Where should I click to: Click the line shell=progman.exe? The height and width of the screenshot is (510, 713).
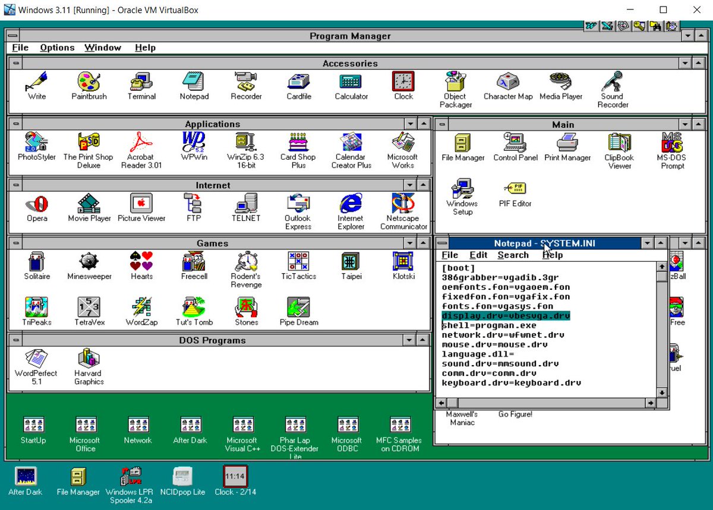pyautogui.click(x=489, y=325)
